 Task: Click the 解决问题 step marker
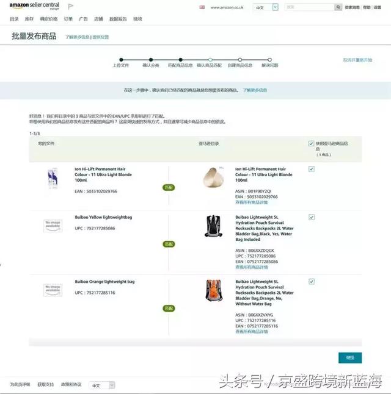click(x=269, y=60)
